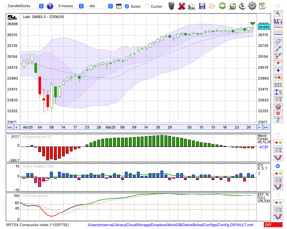This screenshot has width=287, height=229.
Task: Click the Estocastico panel red-green arrows button
Action: [x=278, y=203]
